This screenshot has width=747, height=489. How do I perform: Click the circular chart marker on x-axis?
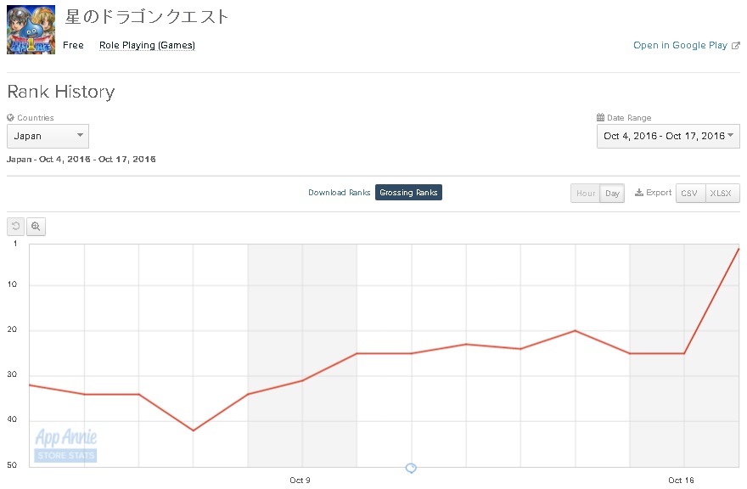(411, 468)
